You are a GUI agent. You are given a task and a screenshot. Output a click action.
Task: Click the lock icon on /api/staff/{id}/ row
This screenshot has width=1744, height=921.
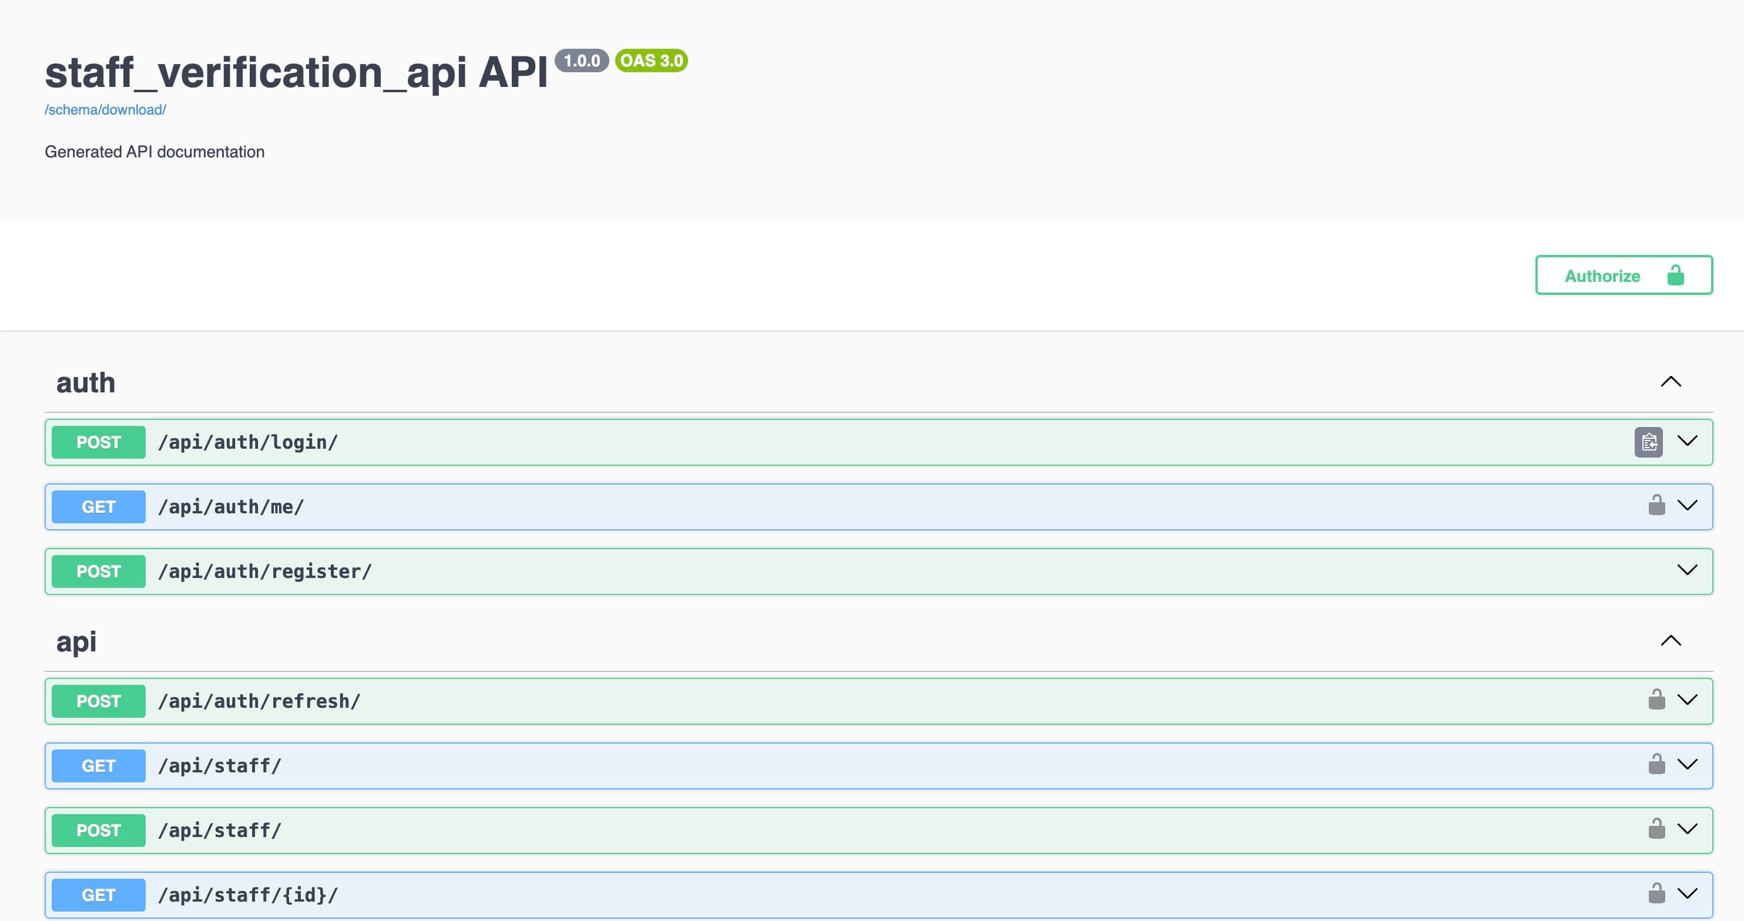pyautogui.click(x=1656, y=893)
